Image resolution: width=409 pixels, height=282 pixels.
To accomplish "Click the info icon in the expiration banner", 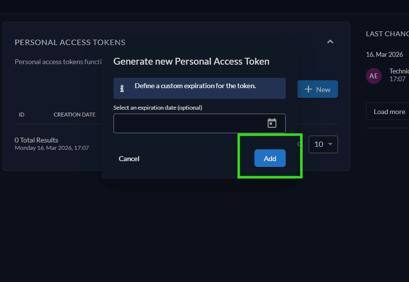I will tap(121, 88).
